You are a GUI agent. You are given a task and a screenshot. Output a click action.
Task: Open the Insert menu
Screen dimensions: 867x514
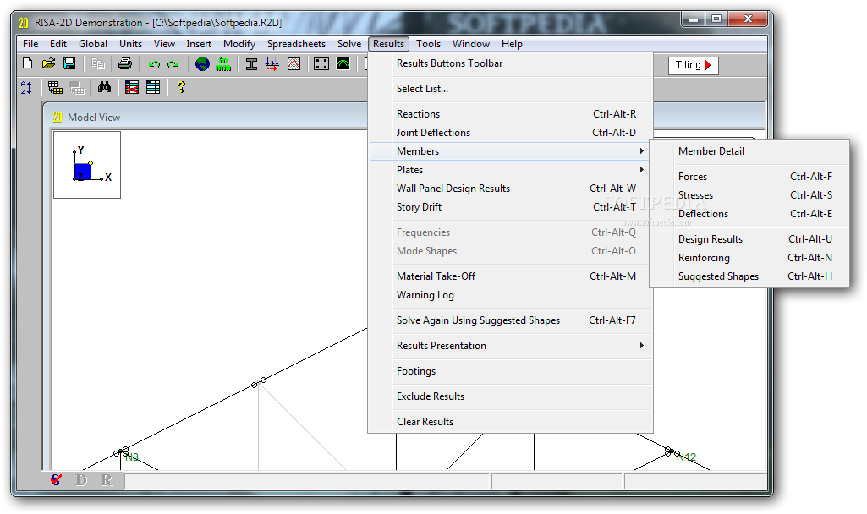coord(199,44)
